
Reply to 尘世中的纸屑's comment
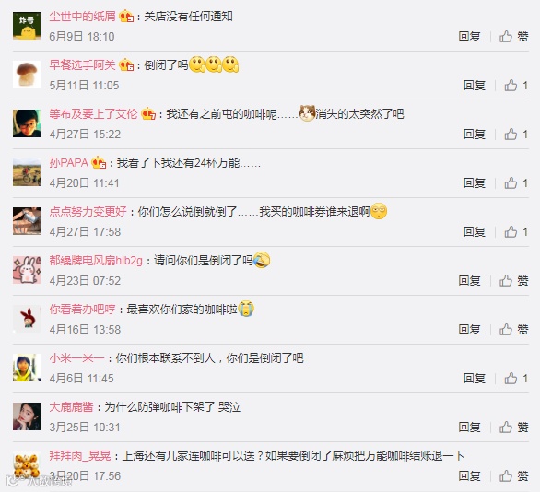click(x=469, y=37)
